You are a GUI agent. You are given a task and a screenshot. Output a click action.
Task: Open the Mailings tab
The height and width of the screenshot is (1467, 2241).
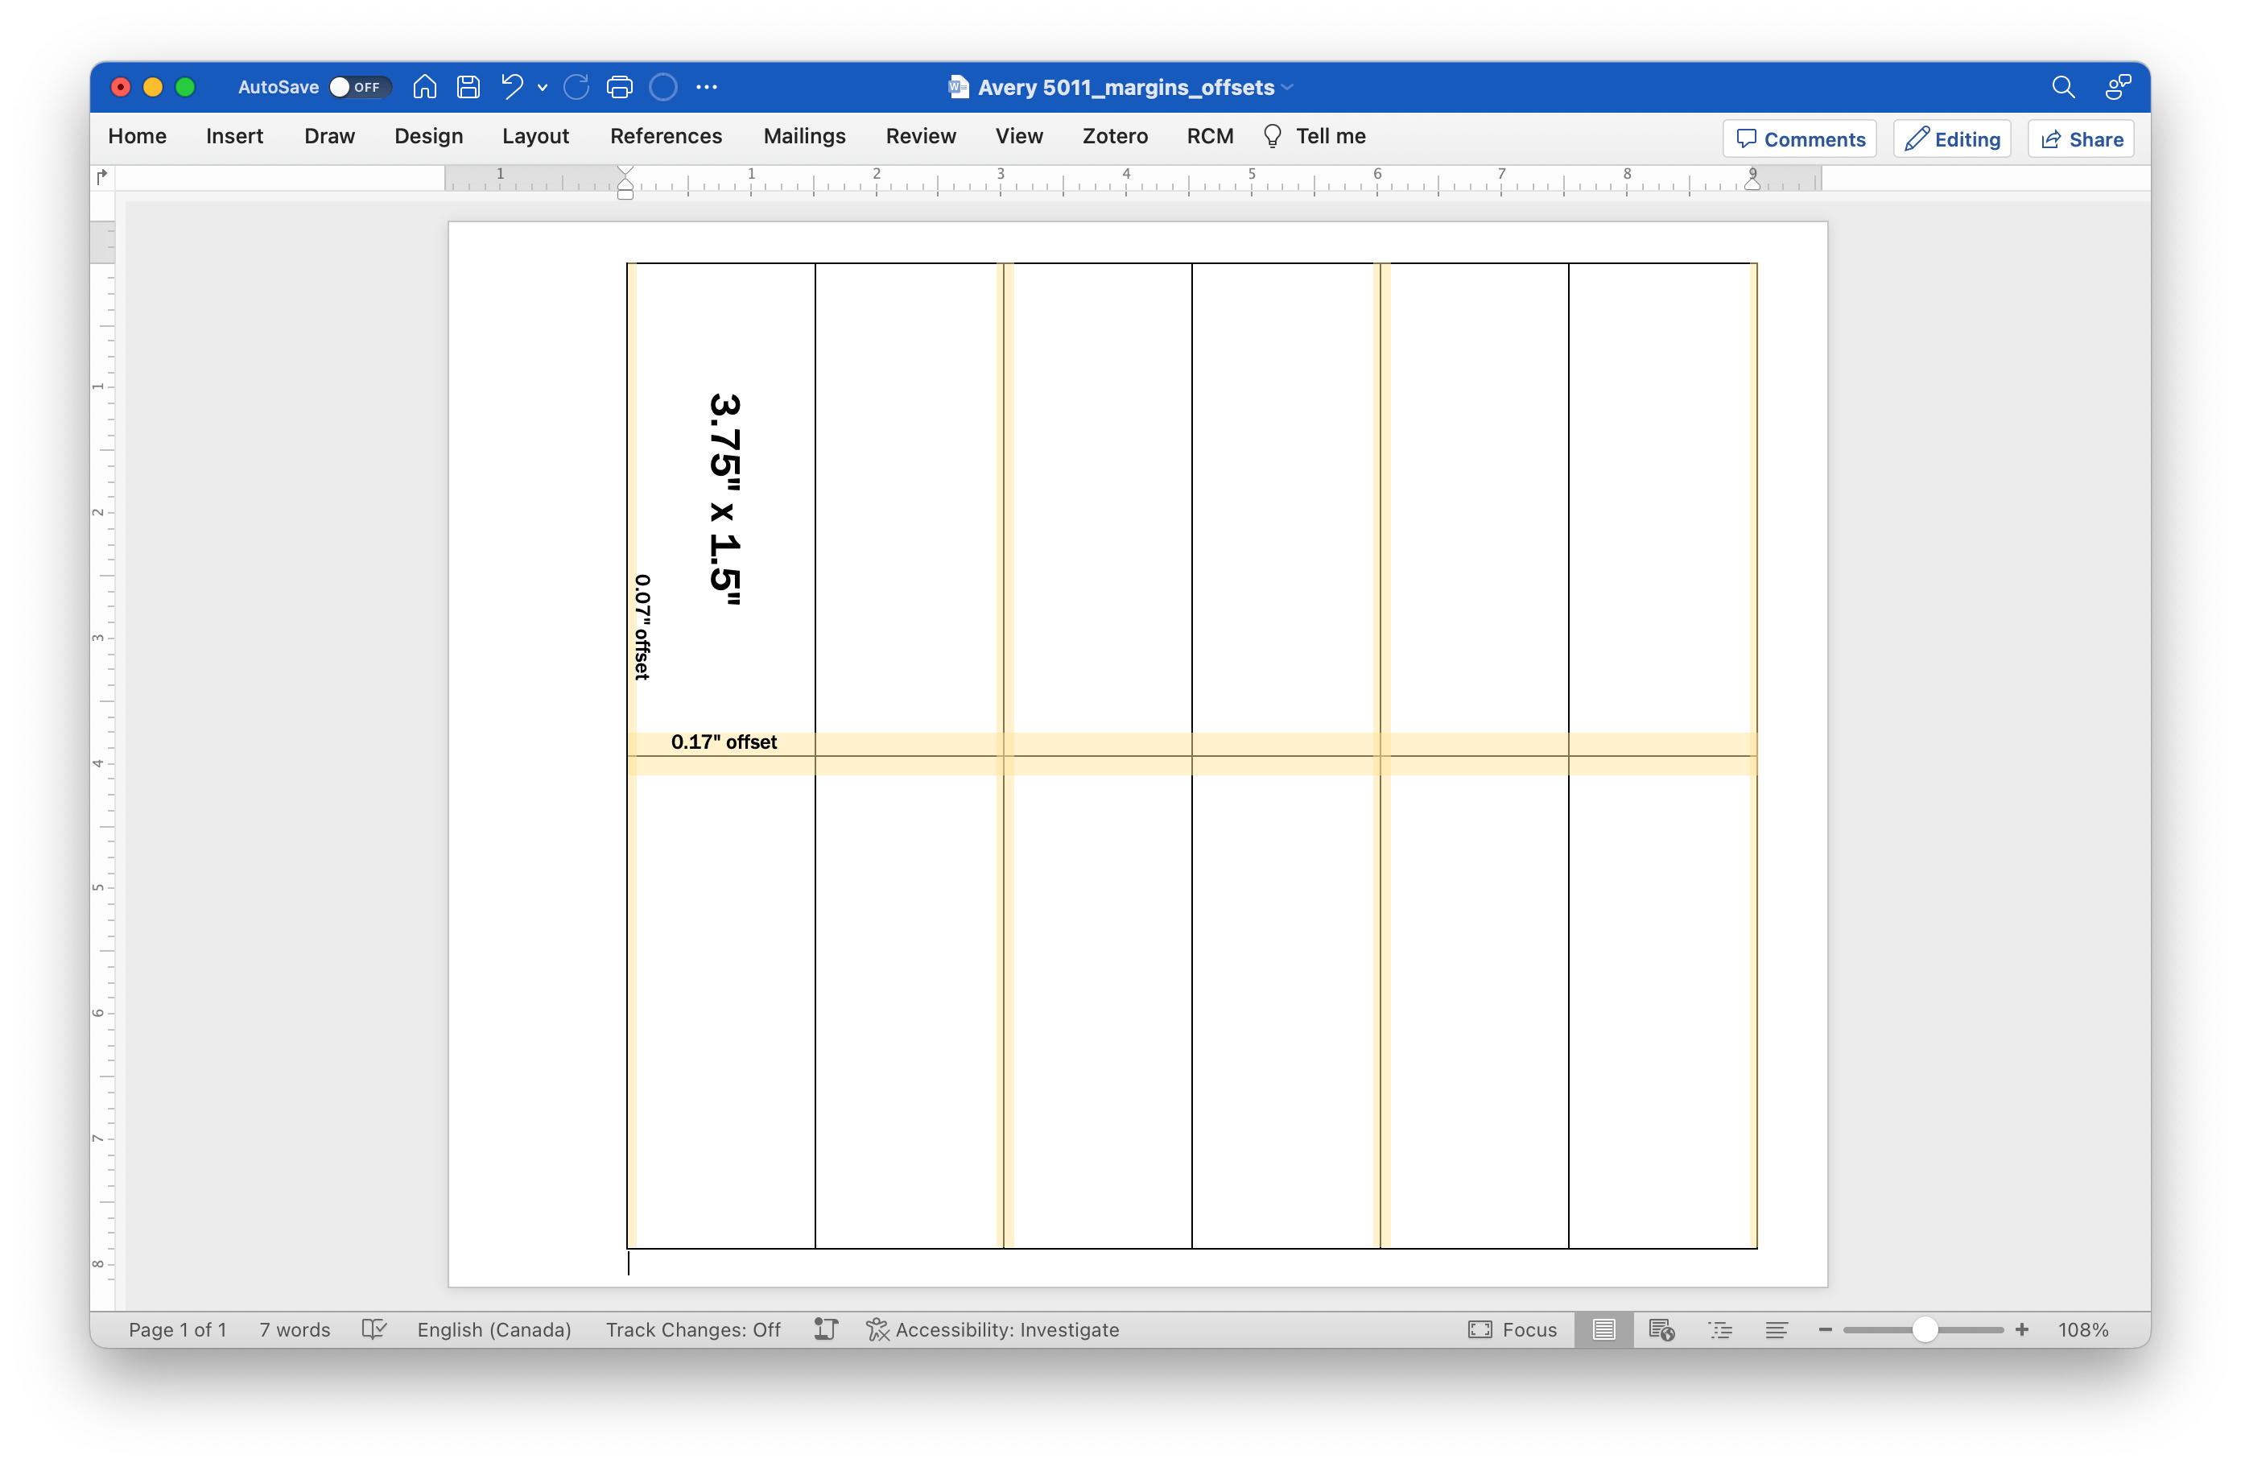[803, 136]
